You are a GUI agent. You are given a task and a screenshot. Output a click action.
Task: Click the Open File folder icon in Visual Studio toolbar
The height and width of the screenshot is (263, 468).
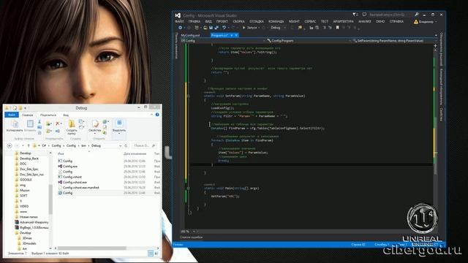click(205, 28)
